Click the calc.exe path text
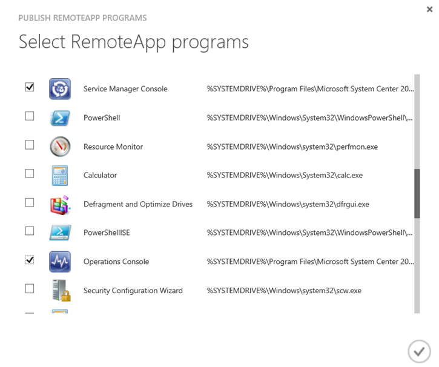439x367 pixels. pos(285,175)
